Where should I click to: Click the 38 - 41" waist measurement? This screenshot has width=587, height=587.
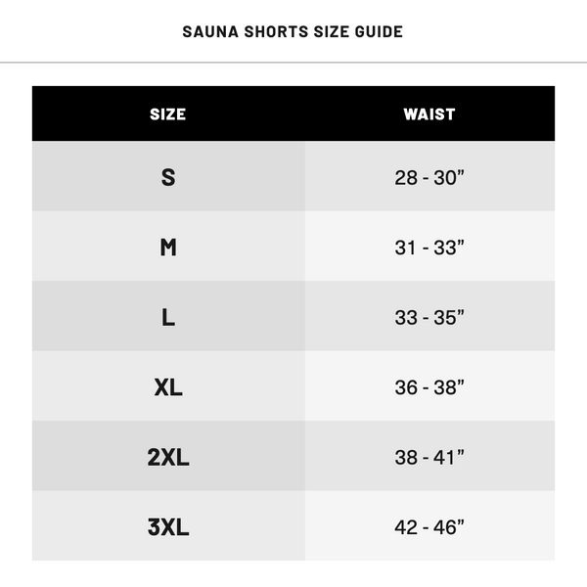(x=429, y=458)
